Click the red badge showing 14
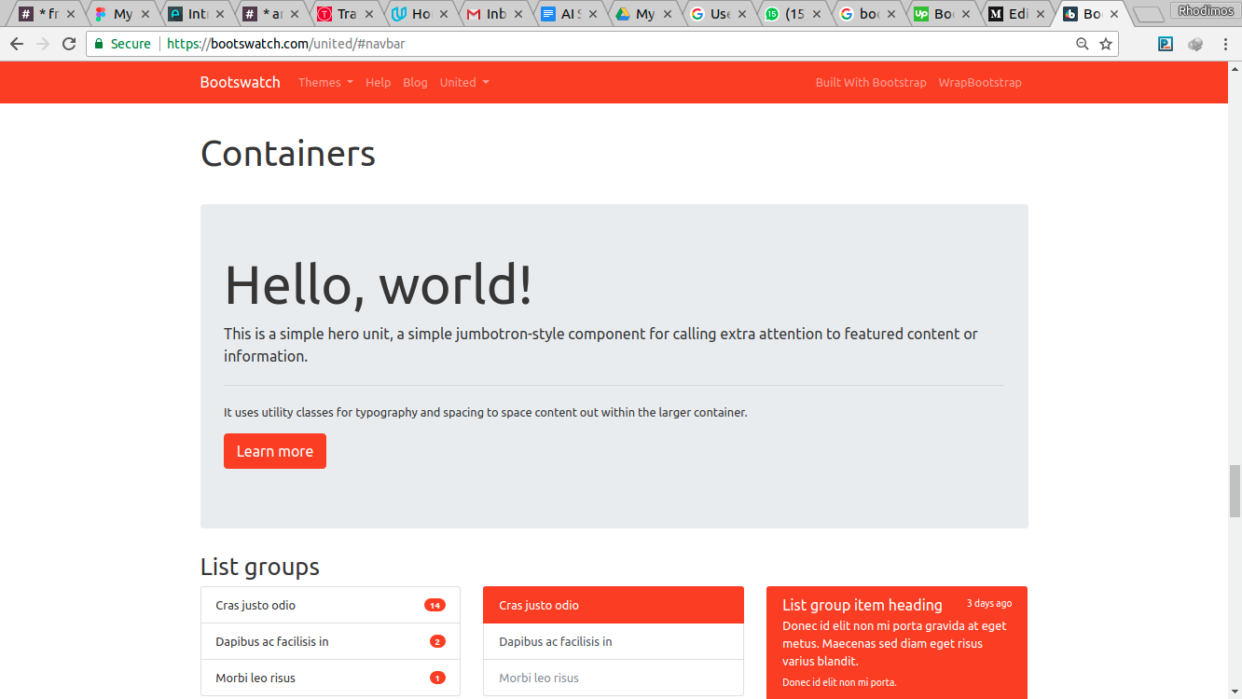 (435, 605)
